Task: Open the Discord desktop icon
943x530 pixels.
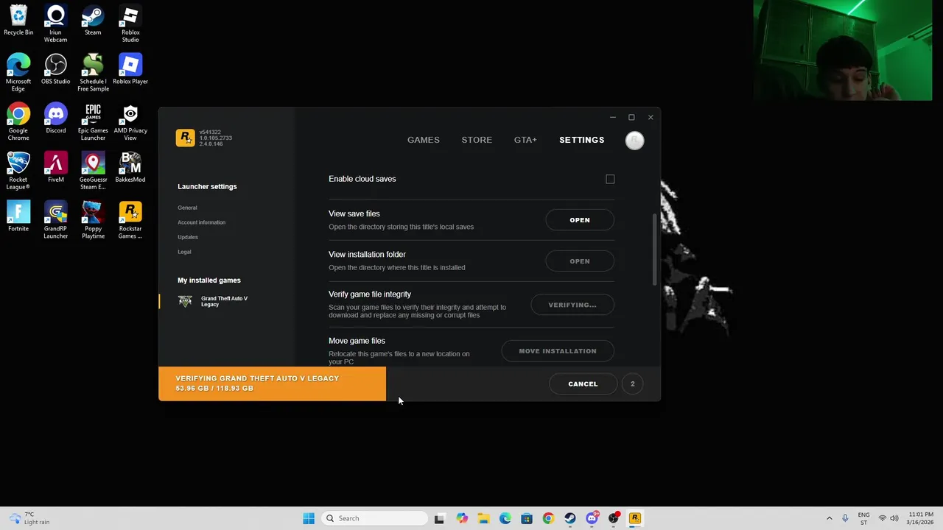Action: pos(55,119)
